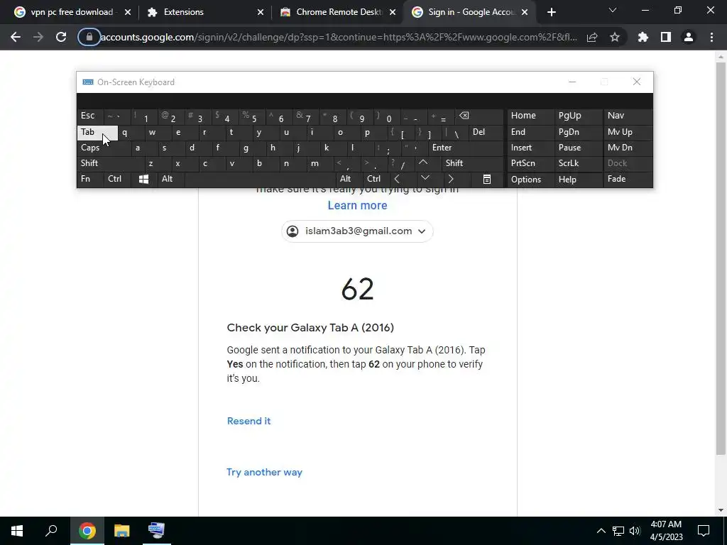
Task: Toggle the right Ctrl key
Action: coord(375,180)
